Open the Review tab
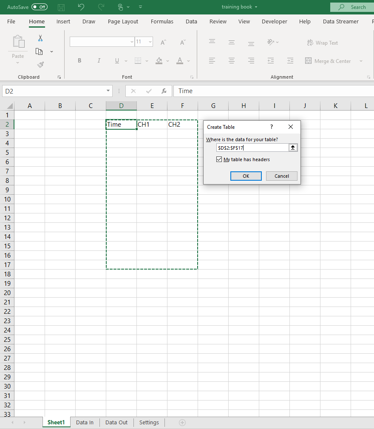Image resolution: width=374 pixels, height=429 pixels. (x=218, y=21)
